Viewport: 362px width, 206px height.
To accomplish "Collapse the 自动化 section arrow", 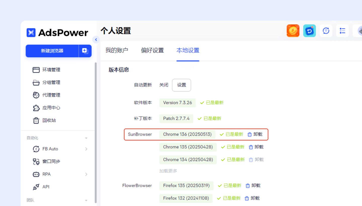I will point(86,138).
